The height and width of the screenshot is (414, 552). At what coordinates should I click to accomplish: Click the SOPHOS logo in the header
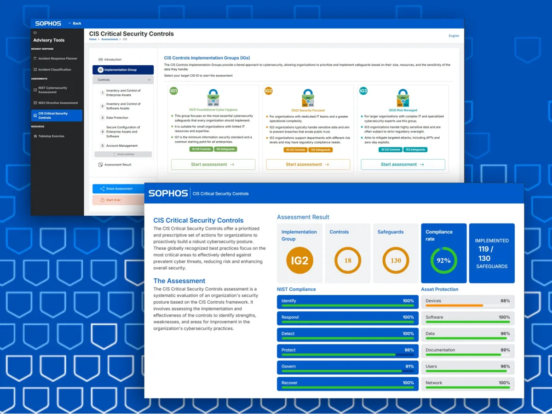[48, 23]
